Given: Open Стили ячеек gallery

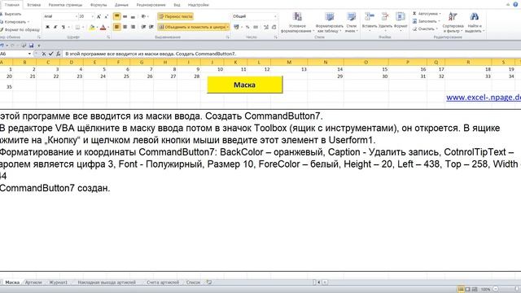Looking at the screenshot, I should pos(351,22).
